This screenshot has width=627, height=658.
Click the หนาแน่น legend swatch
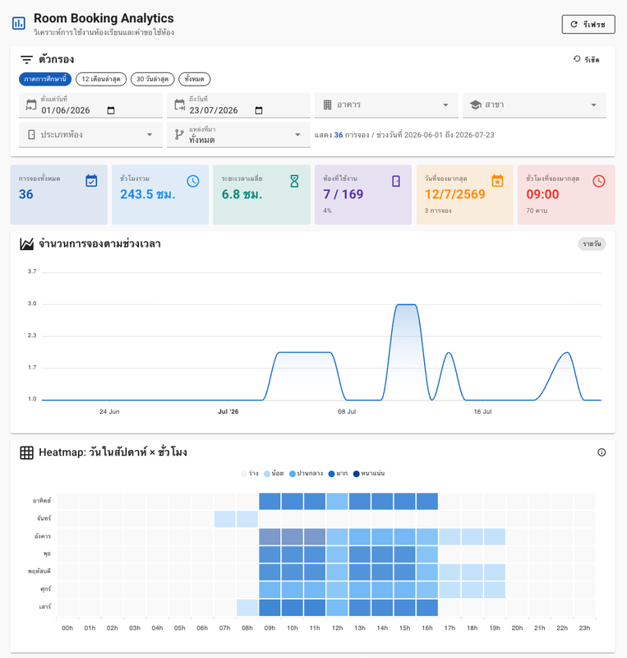(x=357, y=474)
